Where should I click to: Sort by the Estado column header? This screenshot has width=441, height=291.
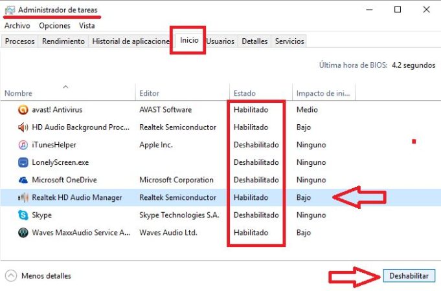245,93
